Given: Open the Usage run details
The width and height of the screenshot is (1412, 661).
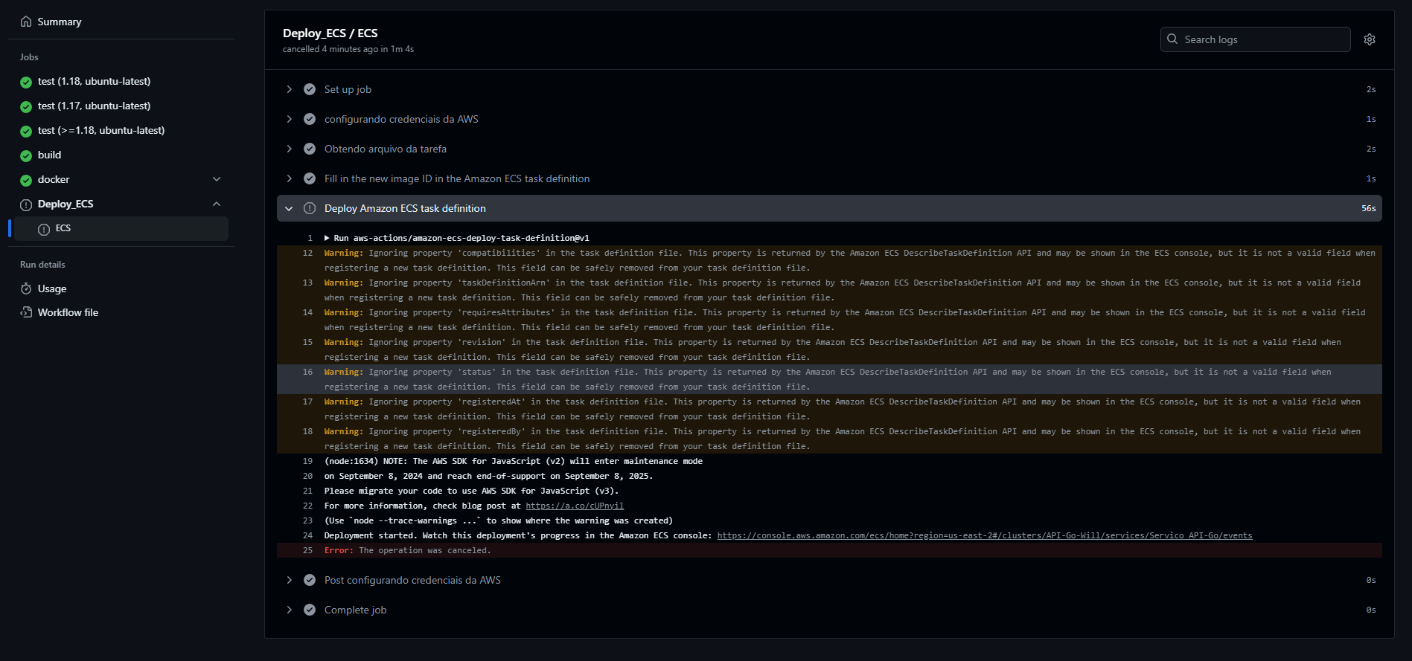Looking at the screenshot, I should tap(52, 288).
